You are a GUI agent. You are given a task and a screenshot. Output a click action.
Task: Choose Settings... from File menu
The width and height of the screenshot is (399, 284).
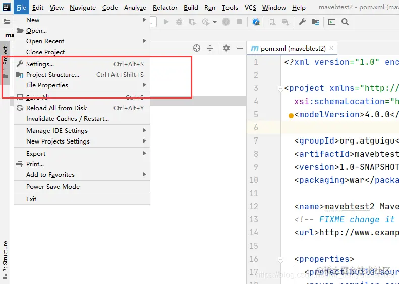[82, 64]
